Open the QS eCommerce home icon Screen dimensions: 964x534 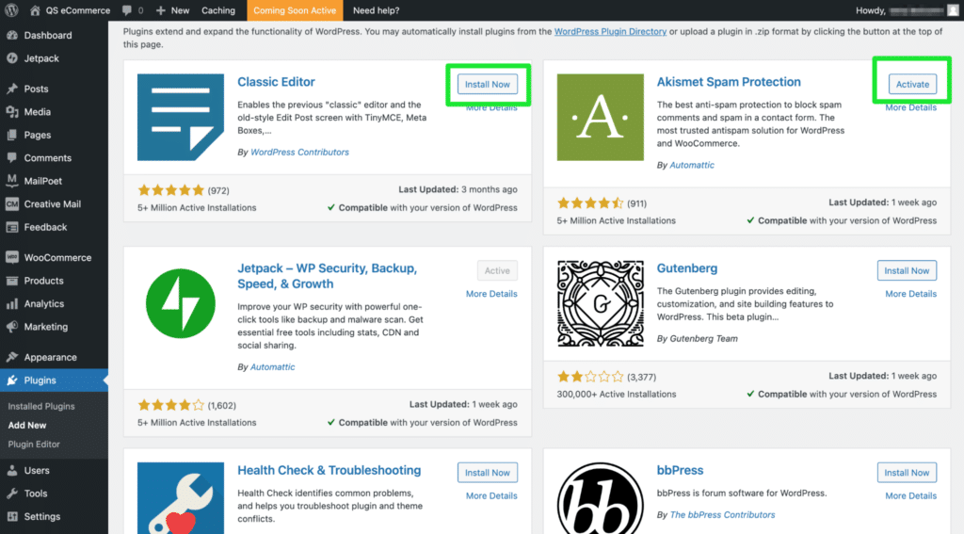(x=35, y=10)
